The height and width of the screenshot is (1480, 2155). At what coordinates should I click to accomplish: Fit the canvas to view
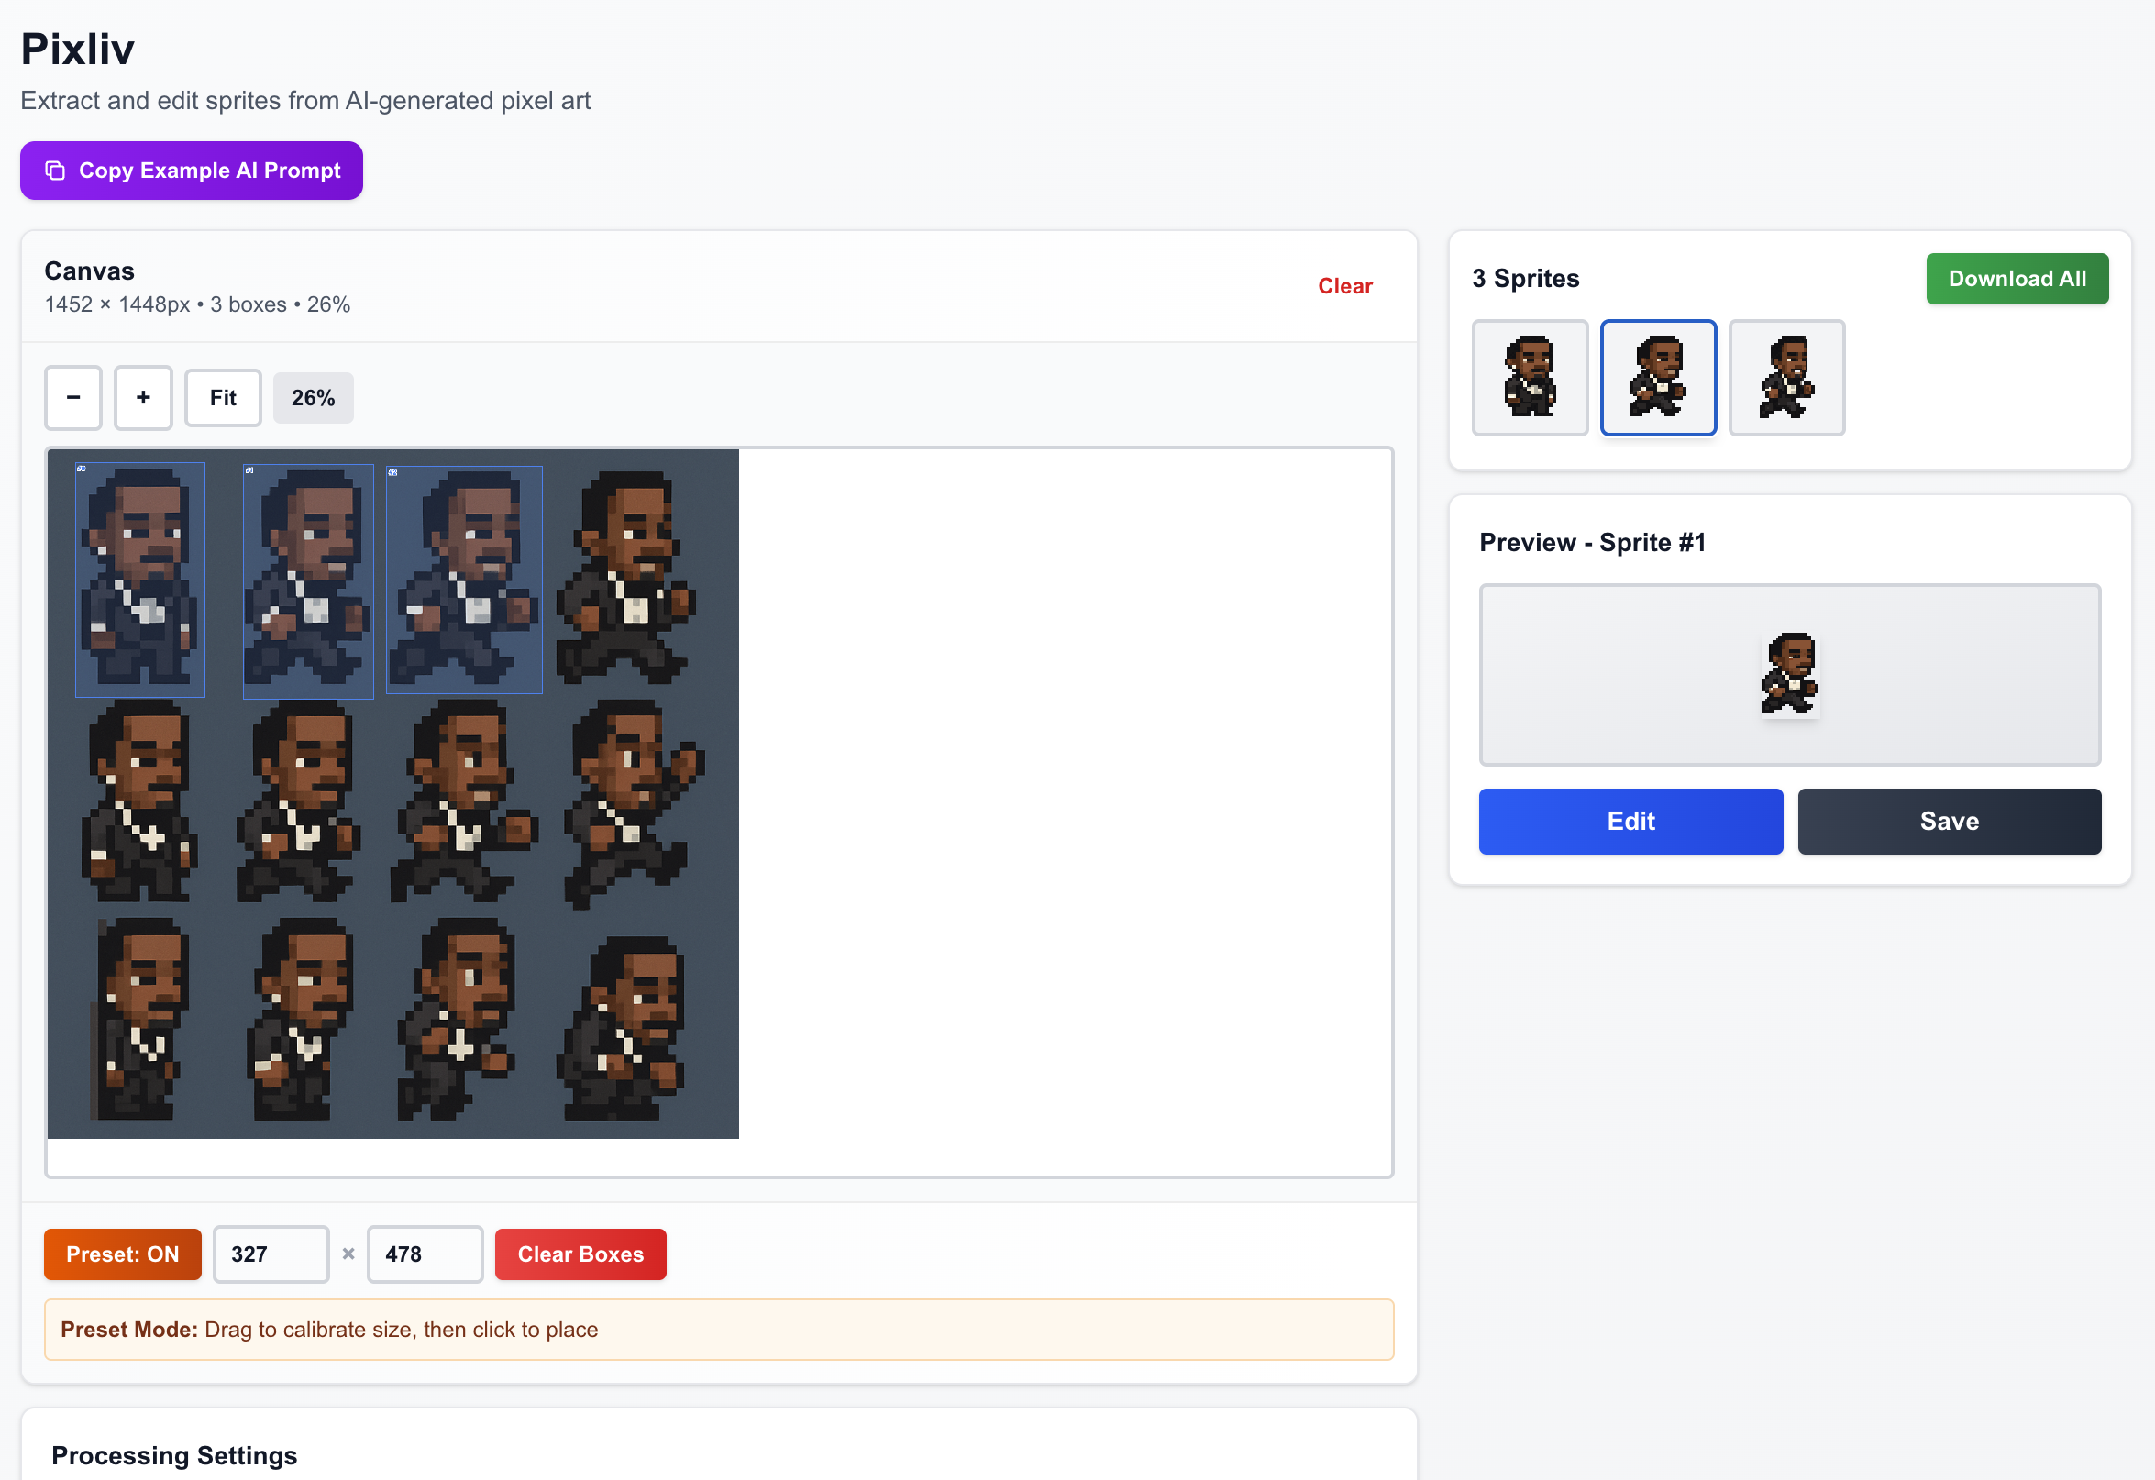tap(223, 398)
